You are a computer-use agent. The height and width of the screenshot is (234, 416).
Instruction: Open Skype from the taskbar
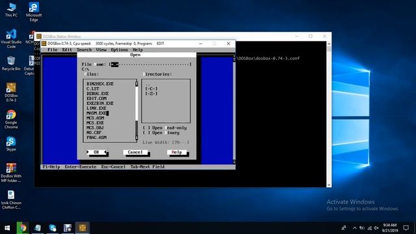(x=53, y=228)
